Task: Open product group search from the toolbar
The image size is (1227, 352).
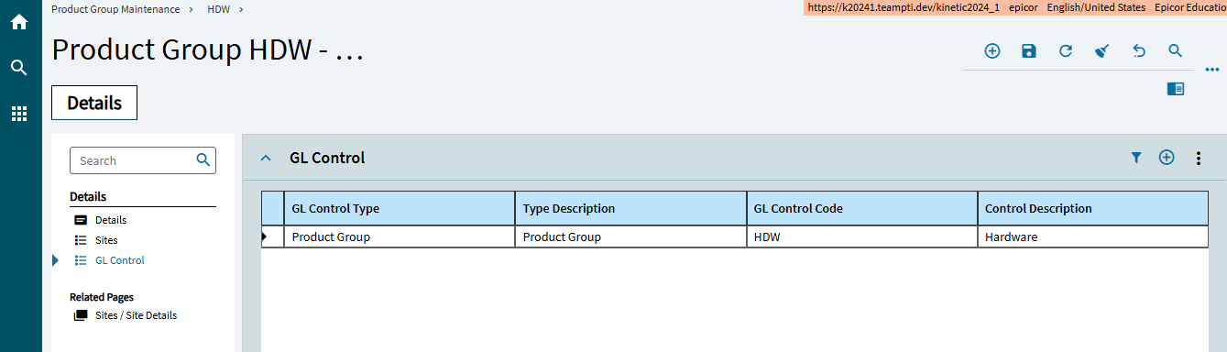Action: 1175,51
